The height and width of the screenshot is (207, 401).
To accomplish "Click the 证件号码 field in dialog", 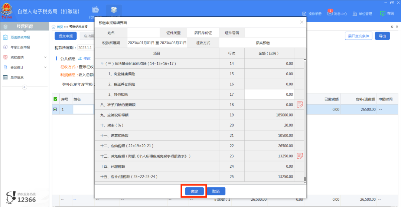I will tap(275, 33).
